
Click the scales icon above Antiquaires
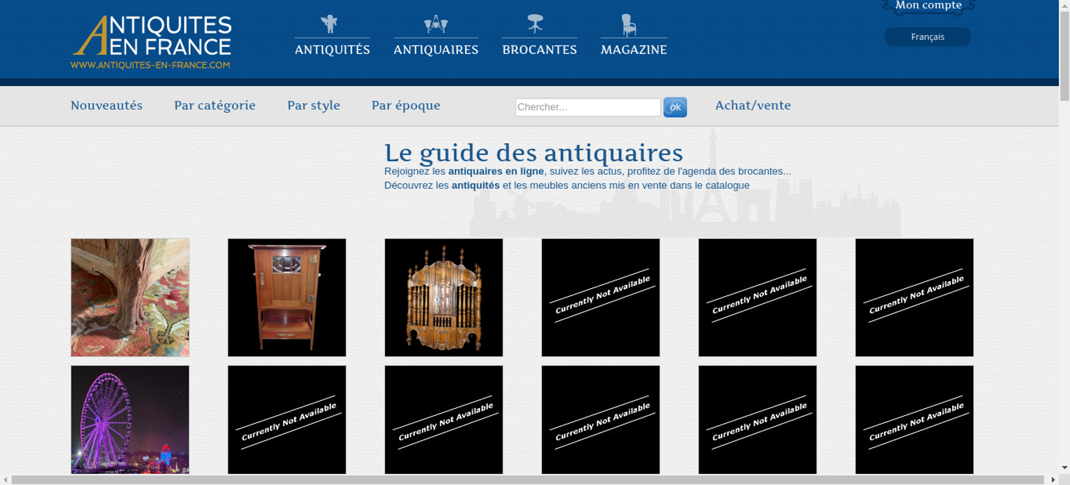click(x=435, y=24)
